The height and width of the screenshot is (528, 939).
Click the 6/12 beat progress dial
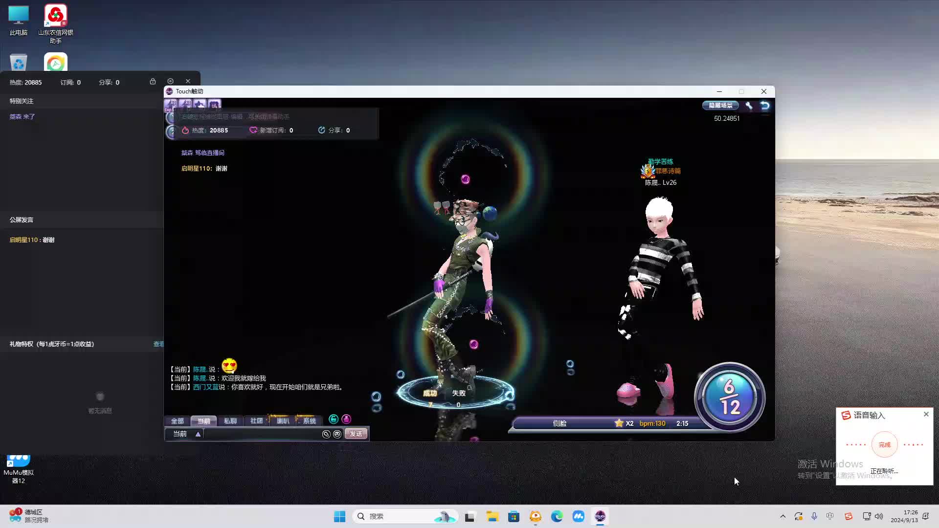click(x=730, y=397)
